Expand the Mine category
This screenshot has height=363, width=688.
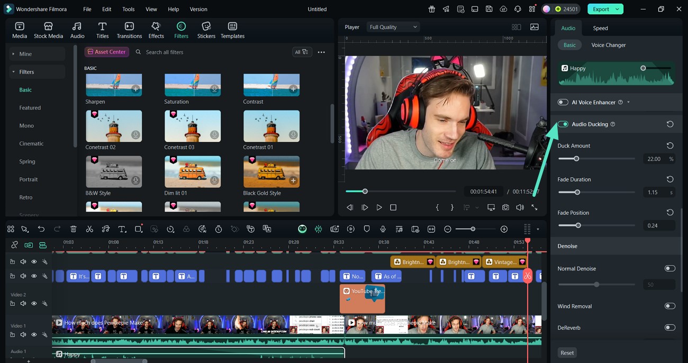13,54
